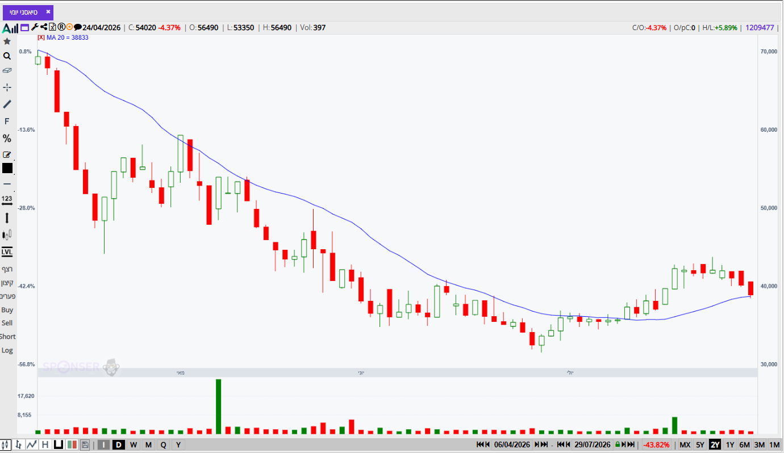This screenshot has height=453, width=784.
Task: Export data with the Excel icon
Action: pyautogui.click(x=52, y=27)
